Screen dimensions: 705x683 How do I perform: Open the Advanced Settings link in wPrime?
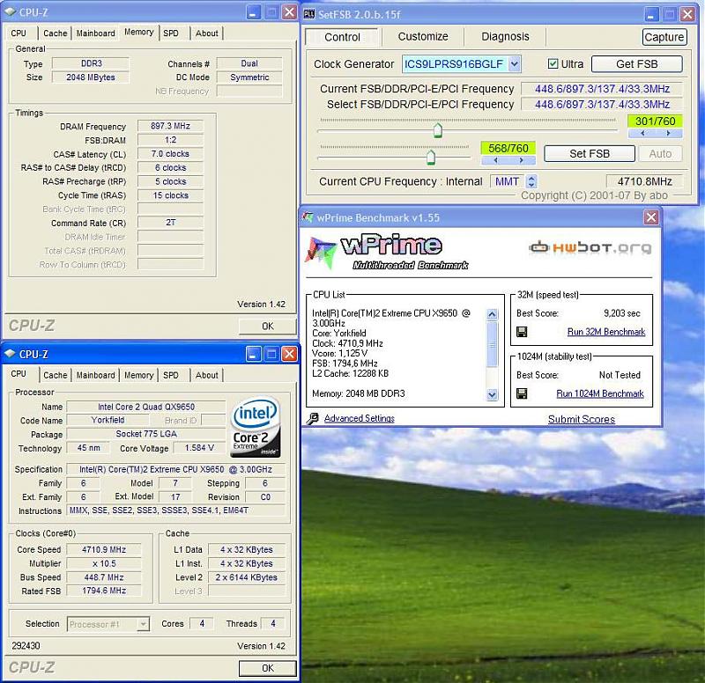(359, 418)
